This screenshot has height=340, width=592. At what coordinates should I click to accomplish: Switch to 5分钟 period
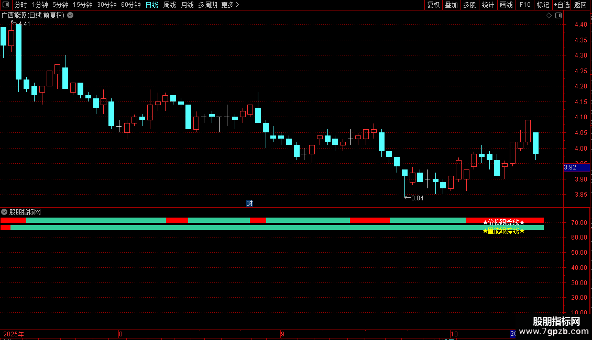click(x=60, y=5)
